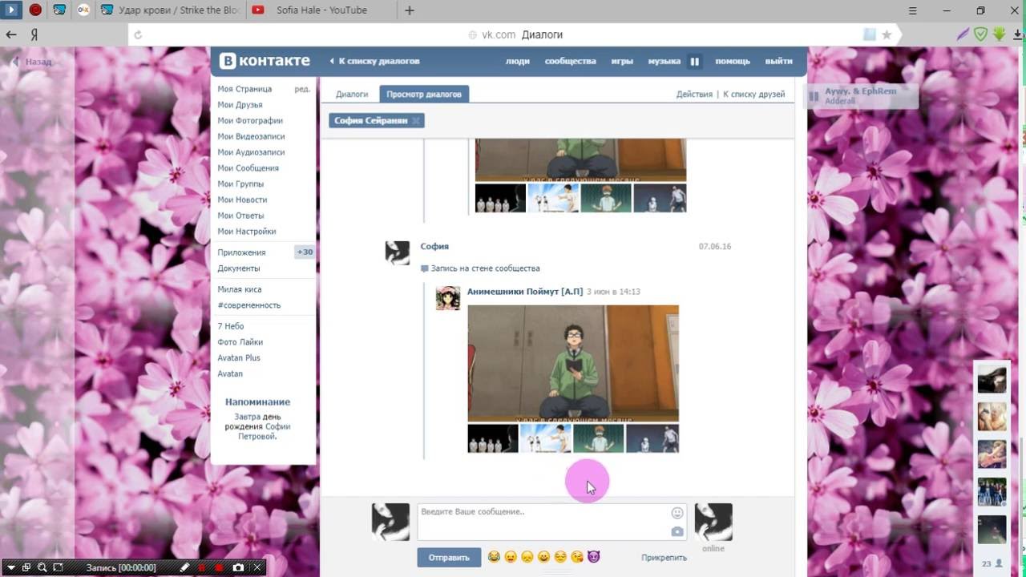The width and height of the screenshot is (1026, 577).
Task: Go back with browser arrow
Action: 11,34
